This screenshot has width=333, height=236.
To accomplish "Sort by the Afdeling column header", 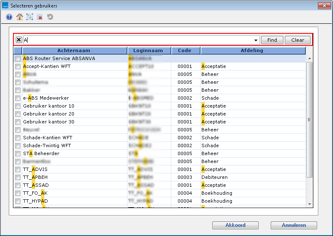I will [x=252, y=51].
